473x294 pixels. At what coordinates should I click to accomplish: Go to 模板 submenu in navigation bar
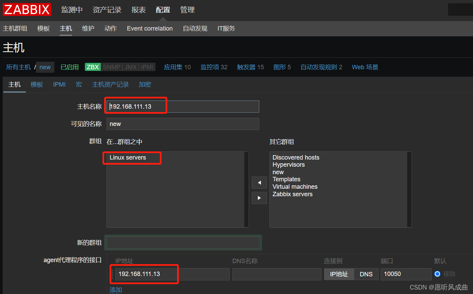[43, 29]
